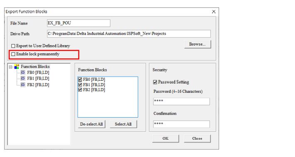The image size is (295, 157).
Task: Collapse the Function Blocks tree node
Action: click(10, 67)
